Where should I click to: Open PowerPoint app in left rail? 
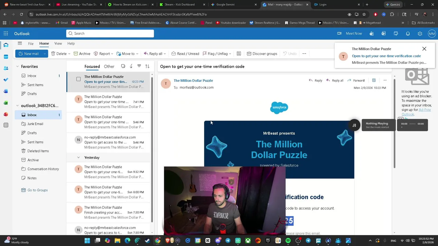pos(6,114)
